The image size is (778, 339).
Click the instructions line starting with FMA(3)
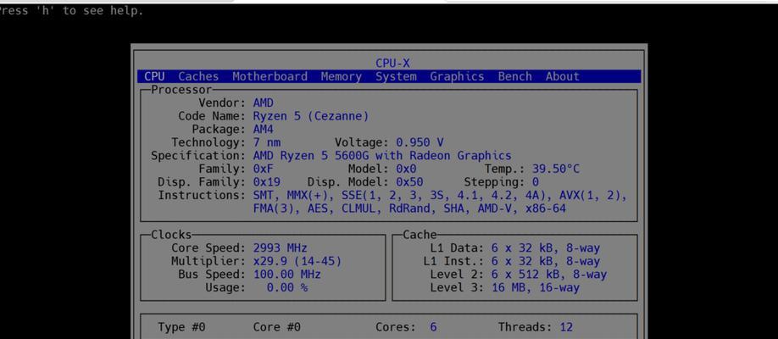pos(409,209)
